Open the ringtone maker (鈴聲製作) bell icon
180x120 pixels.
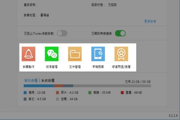tap(28, 54)
